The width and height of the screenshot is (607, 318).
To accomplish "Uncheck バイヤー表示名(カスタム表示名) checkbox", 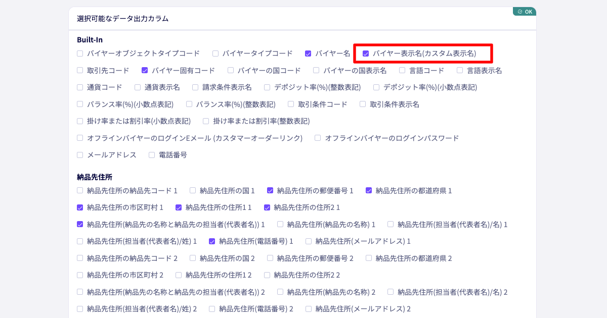I will click(x=366, y=53).
